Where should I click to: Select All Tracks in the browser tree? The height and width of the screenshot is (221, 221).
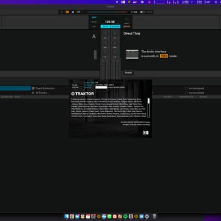pyautogui.click(x=41, y=93)
